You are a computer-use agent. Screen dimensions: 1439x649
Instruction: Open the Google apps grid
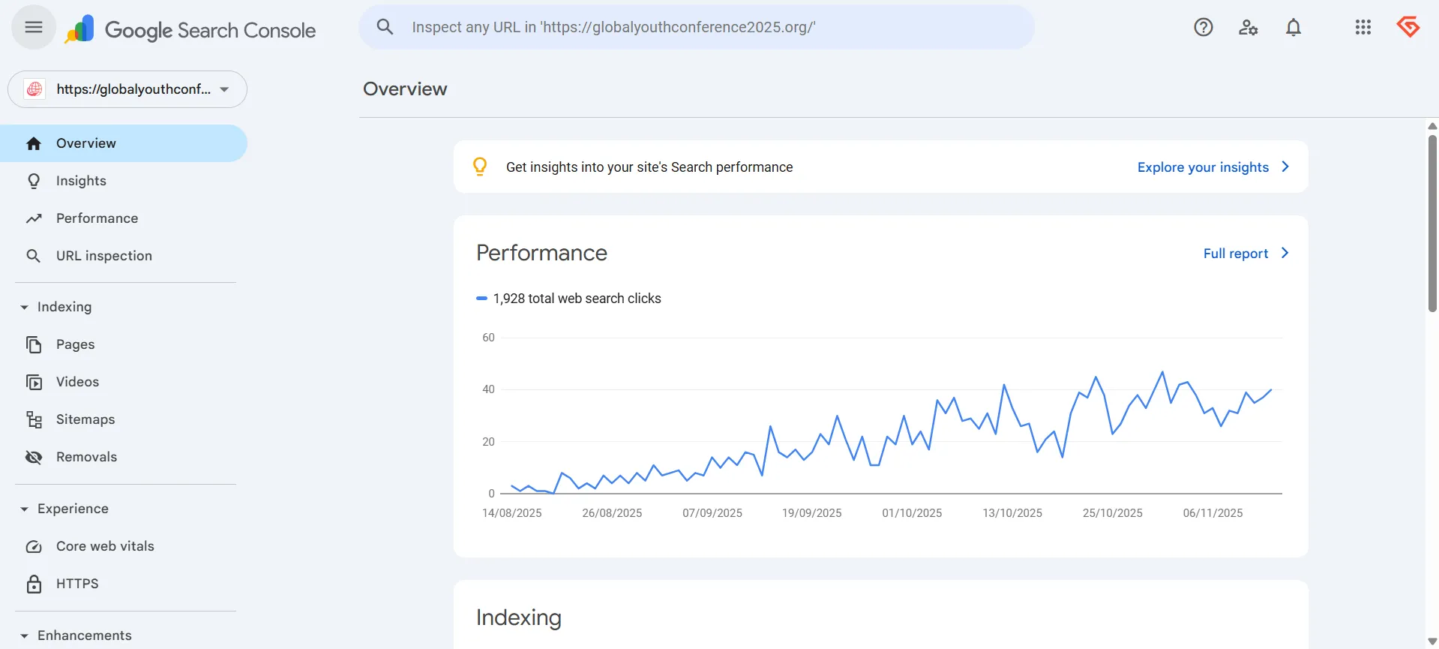click(1363, 28)
